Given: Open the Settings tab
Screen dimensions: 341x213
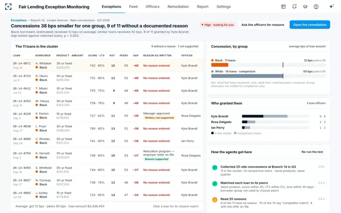Looking at the screenshot, I should (224, 7).
